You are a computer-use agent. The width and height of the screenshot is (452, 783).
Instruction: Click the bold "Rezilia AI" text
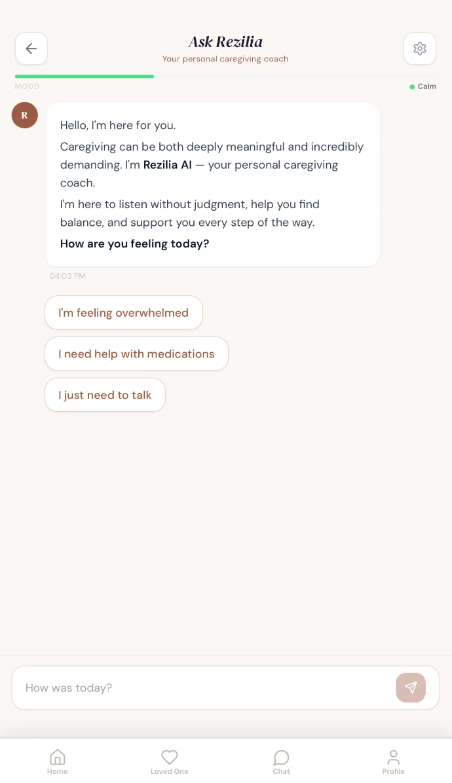click(x=168, y=165)
